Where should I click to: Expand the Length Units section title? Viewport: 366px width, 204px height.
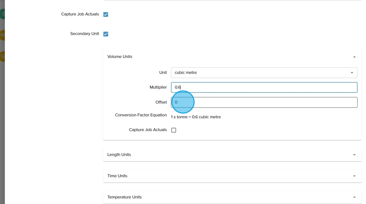[119, 155]
